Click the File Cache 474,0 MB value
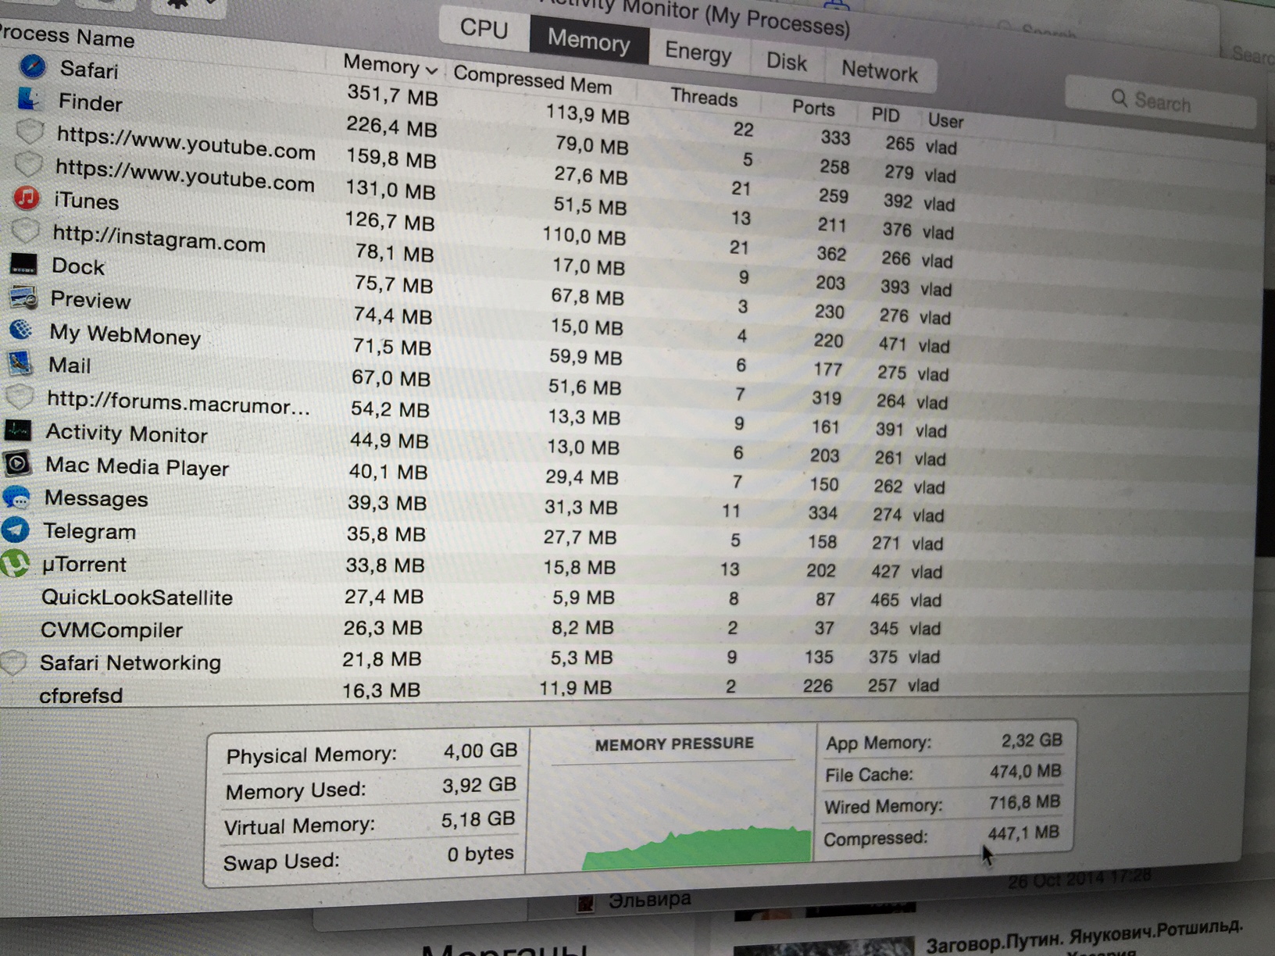Viewport: 1275px width, 956px height. [x=1025, y=772]
